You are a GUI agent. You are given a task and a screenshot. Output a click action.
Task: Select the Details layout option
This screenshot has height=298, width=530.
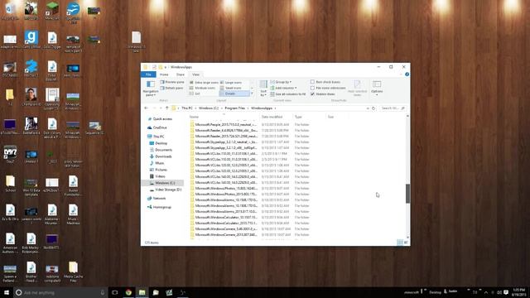tap(234, 94)
